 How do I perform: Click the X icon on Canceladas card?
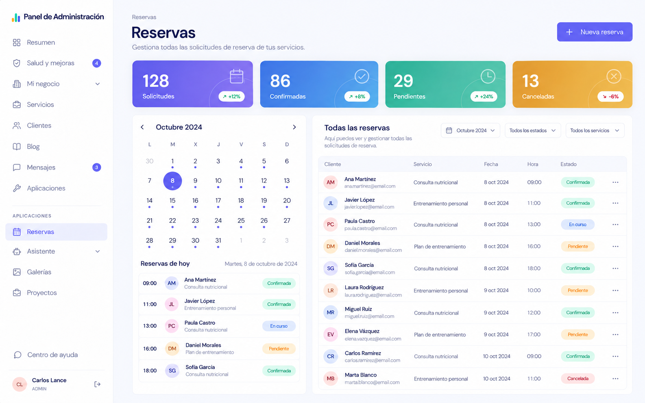[x=614, y=76]
